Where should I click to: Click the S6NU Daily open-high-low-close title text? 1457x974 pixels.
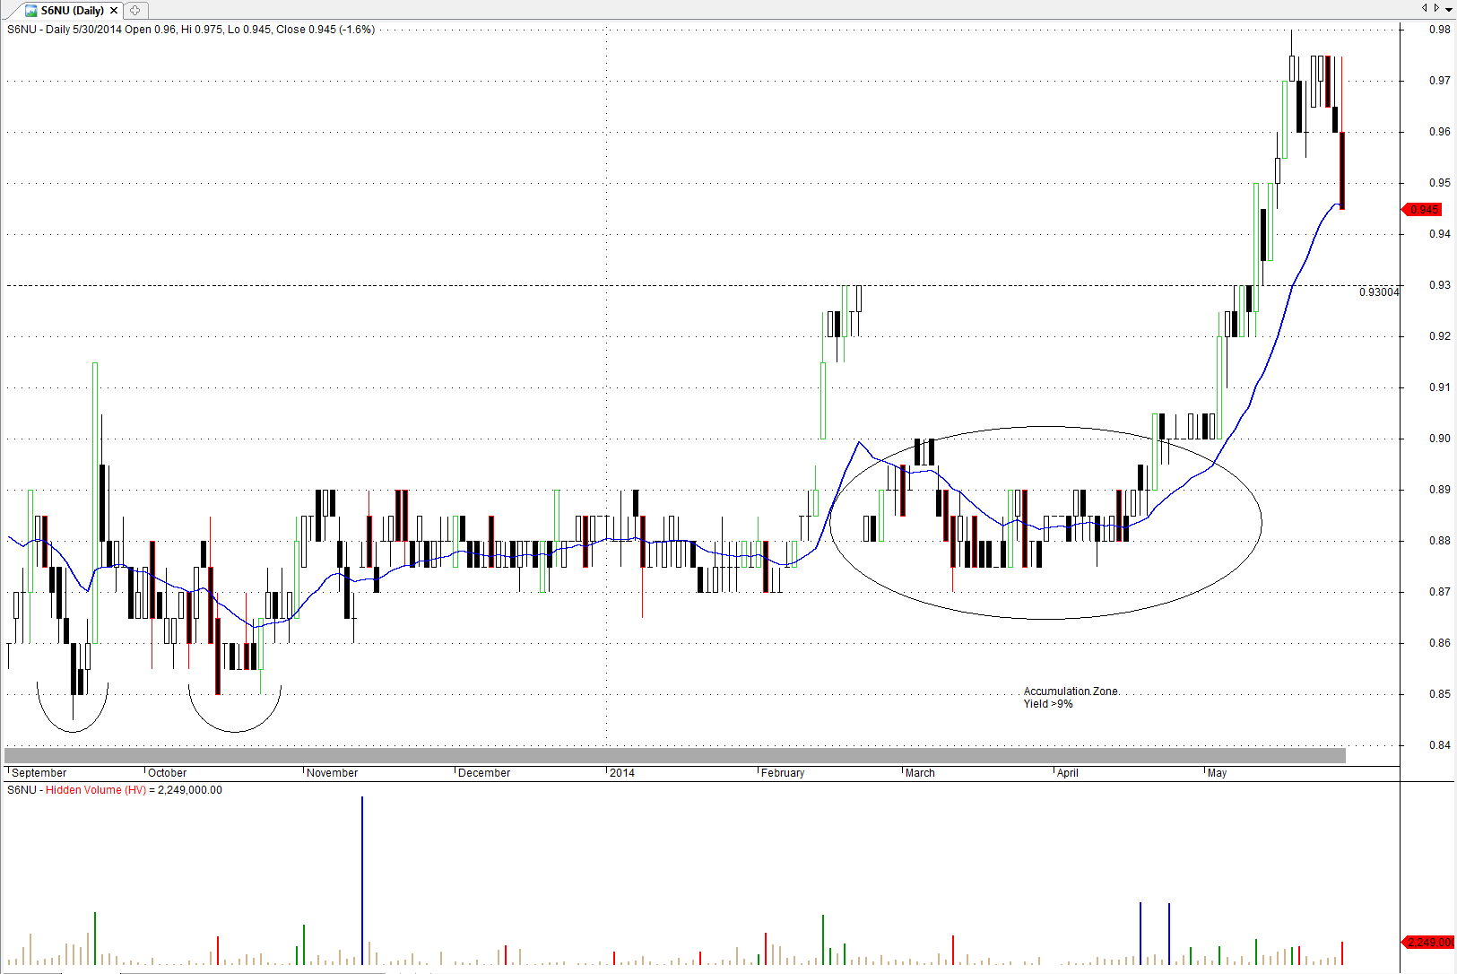[190, 30]
